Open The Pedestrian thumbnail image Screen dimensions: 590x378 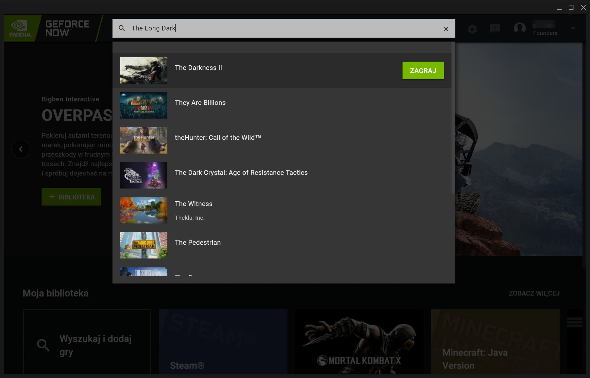pyautogui.click(x=144, y=245)
